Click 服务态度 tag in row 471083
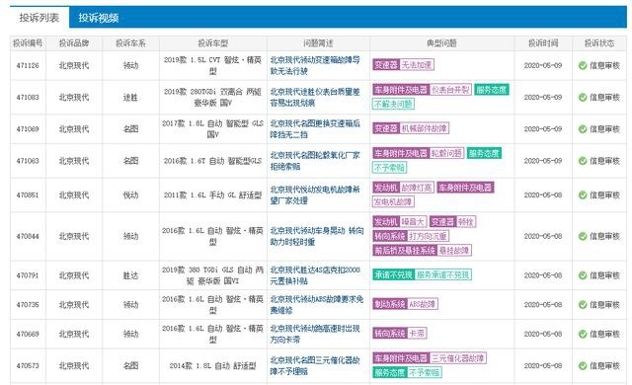Screen dimensions: 632x385 [x=492, y=90]
